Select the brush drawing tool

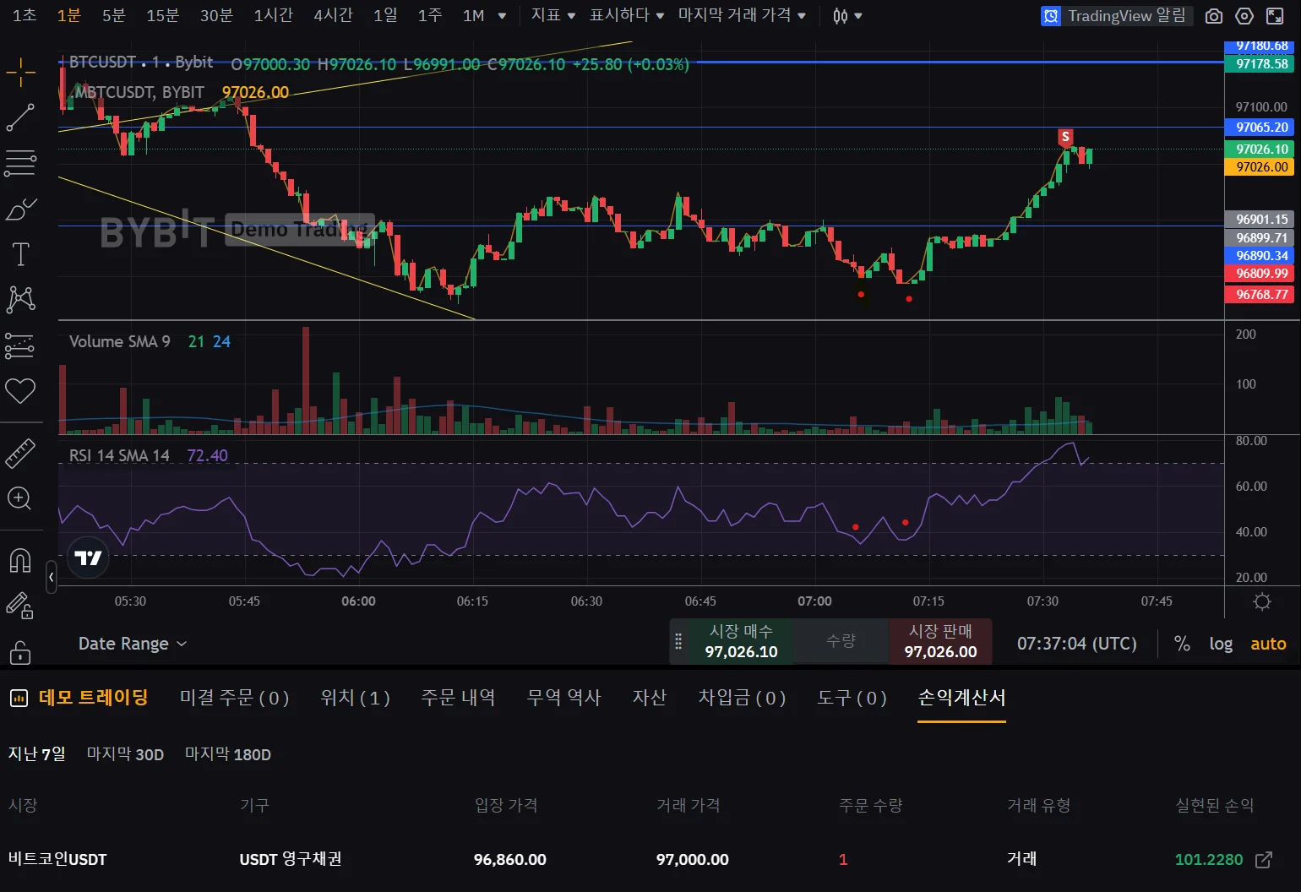point(21,209)
